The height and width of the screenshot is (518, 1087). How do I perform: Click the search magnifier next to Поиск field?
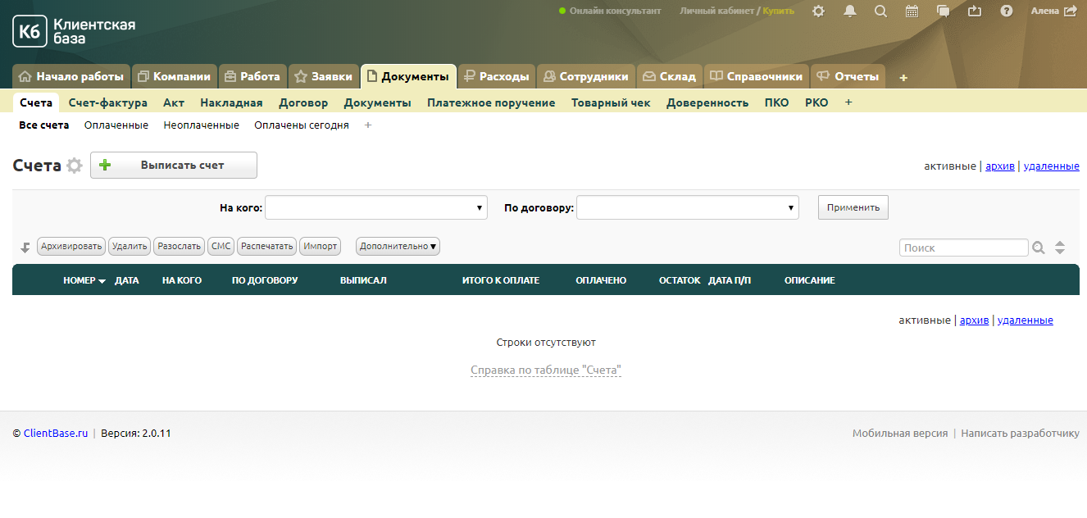point(1039,248)
